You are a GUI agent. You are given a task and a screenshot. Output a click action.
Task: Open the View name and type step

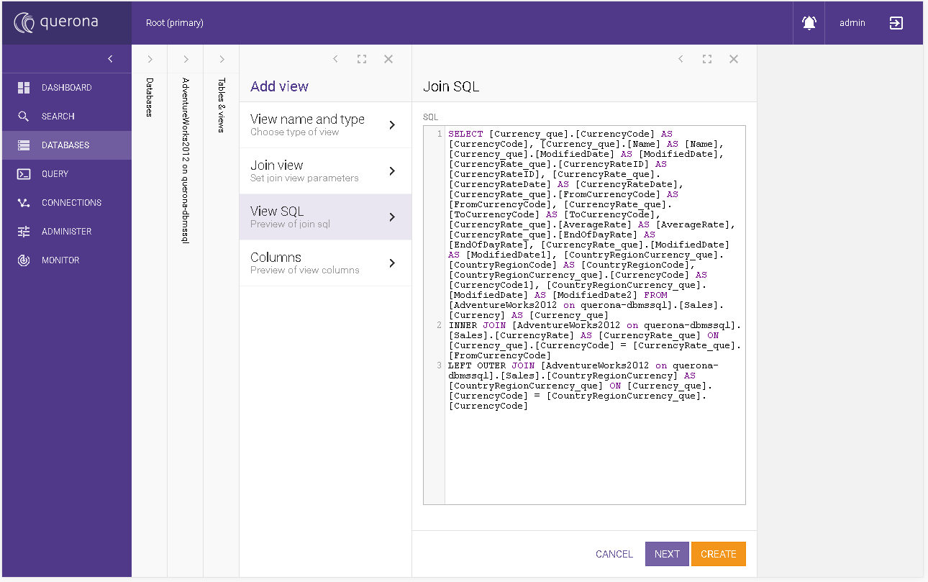pos(325,125)
